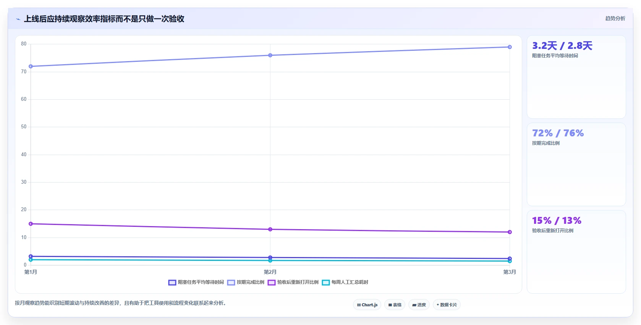Toggle the 验收后重新打开比例 legend color box

[272, 283]
